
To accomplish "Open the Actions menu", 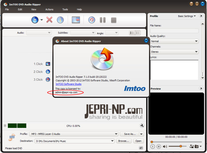I will pos(49,9).
